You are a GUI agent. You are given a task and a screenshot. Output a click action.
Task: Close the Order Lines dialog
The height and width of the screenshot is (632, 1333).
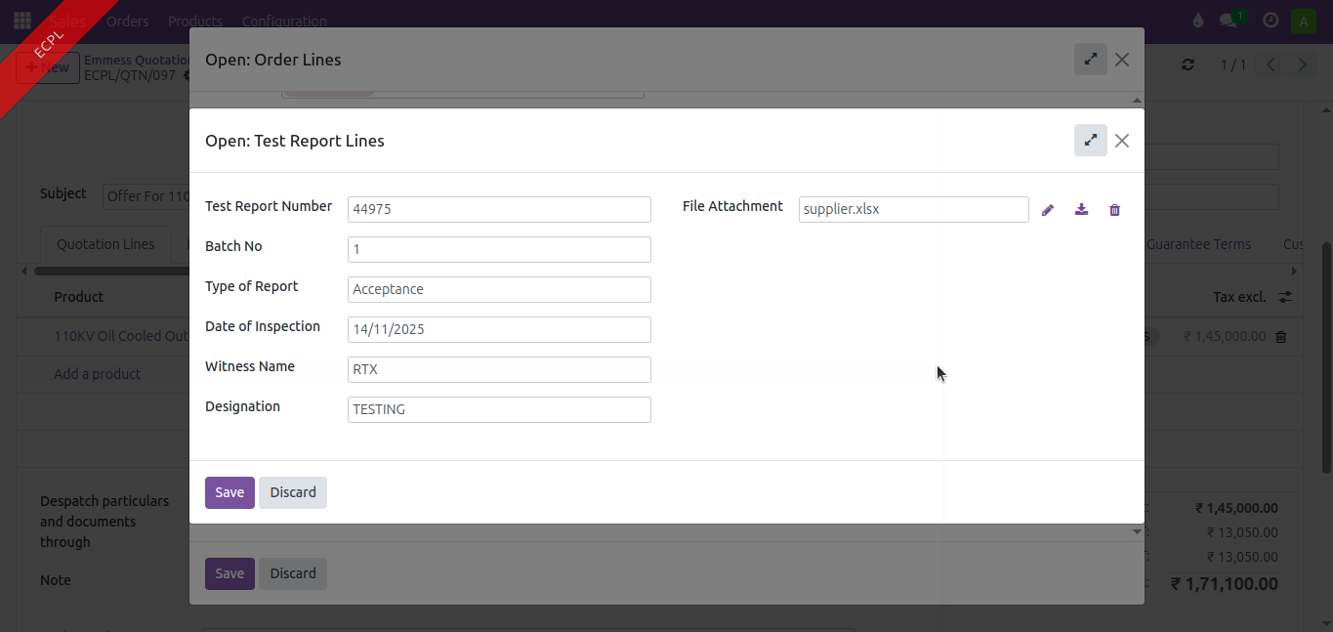[x=1122, y=60]
